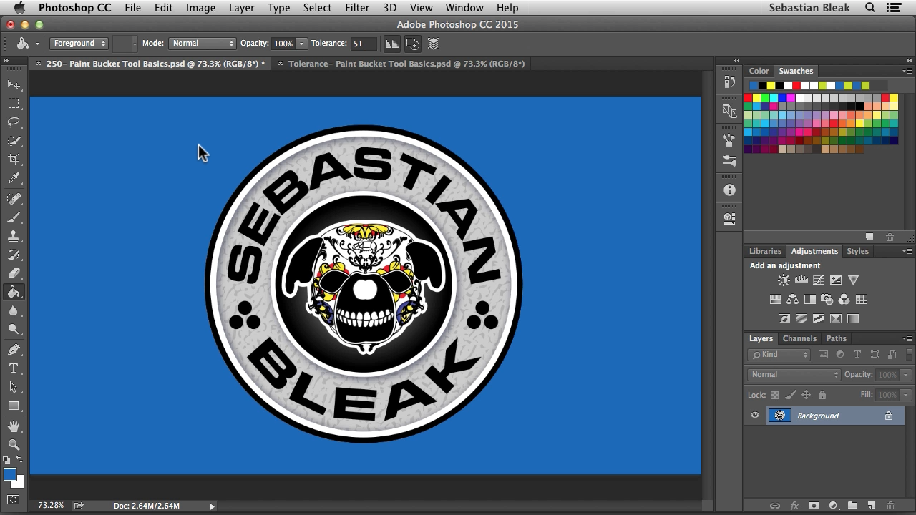Switch to Tolerance– Paint Bucket Tool Basics.psd tab
The image size is (916, 515).
click(x=406, y=64)
